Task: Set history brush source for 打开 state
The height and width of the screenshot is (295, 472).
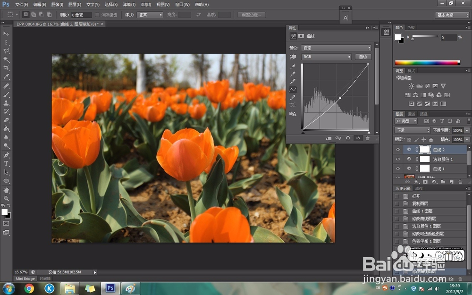Action: point(397,196)
